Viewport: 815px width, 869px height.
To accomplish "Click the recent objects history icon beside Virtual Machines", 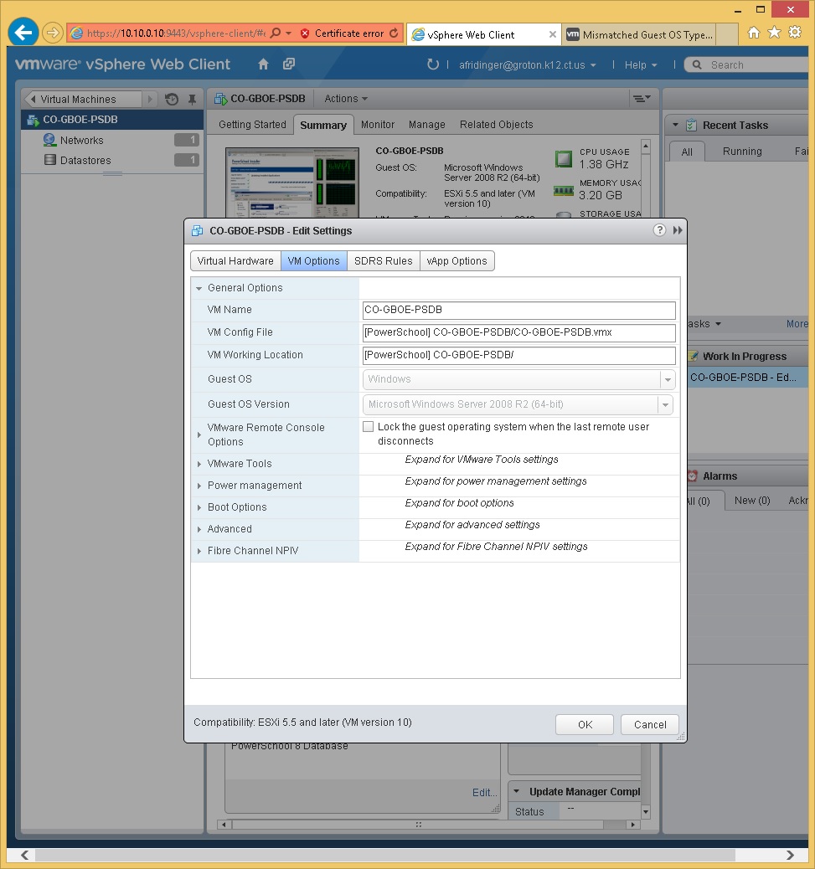I will click(x=173, y=99).
